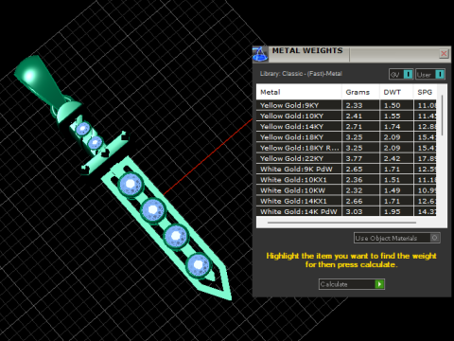
Task: Click the 1.49 DWT cell
Action: [x=396, y=190]
